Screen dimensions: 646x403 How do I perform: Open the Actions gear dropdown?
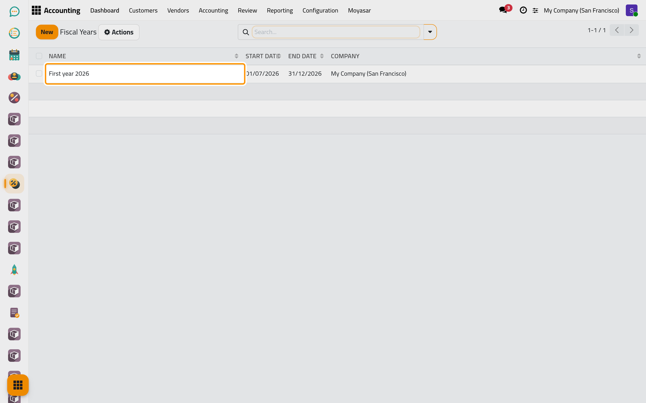pyautogui.click(x=119, y=32)
